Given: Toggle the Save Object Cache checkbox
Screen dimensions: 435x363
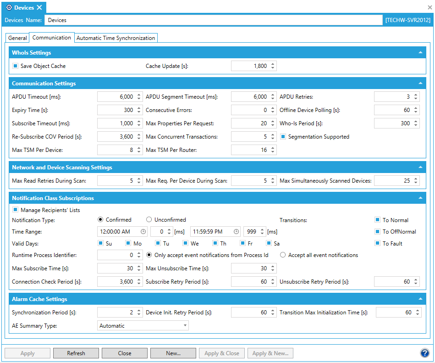Looking at the screenshot, I should 15,66.
